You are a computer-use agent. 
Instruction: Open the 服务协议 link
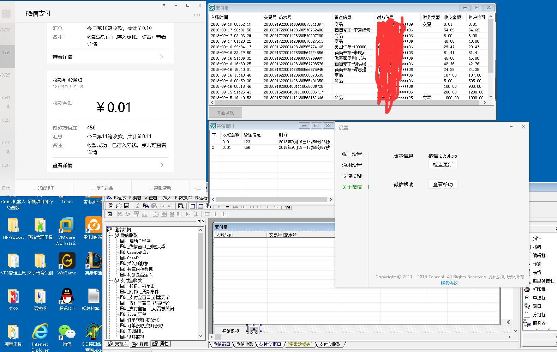pos(449,283)
